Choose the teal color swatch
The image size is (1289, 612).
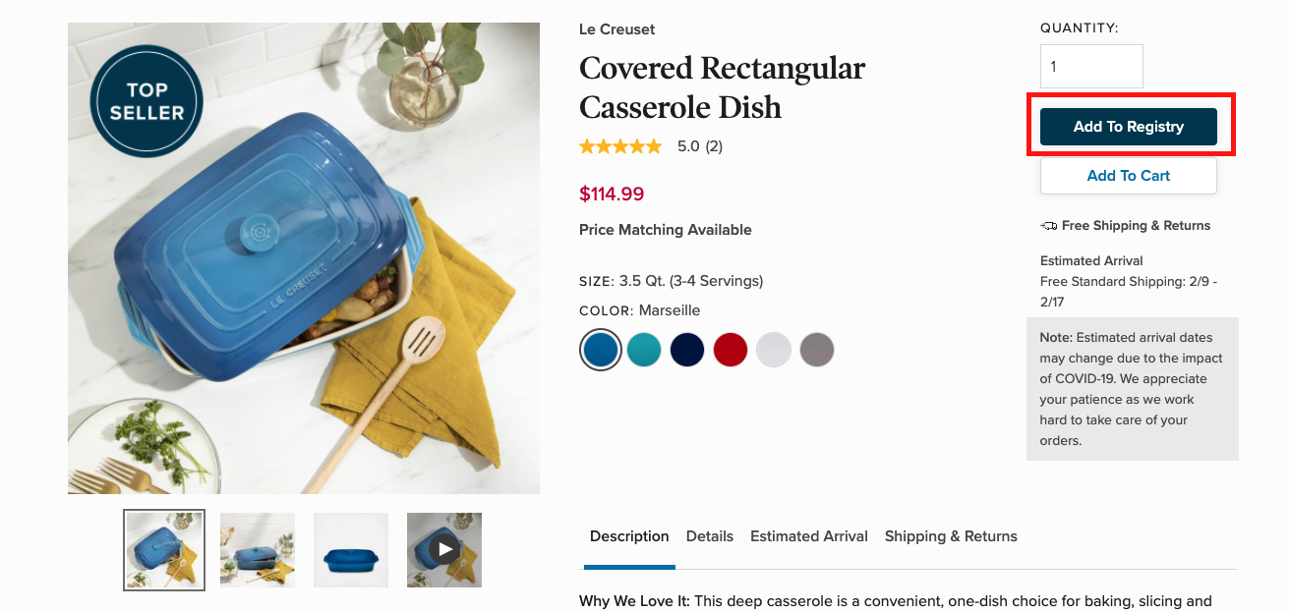click(x=644, y=350)
